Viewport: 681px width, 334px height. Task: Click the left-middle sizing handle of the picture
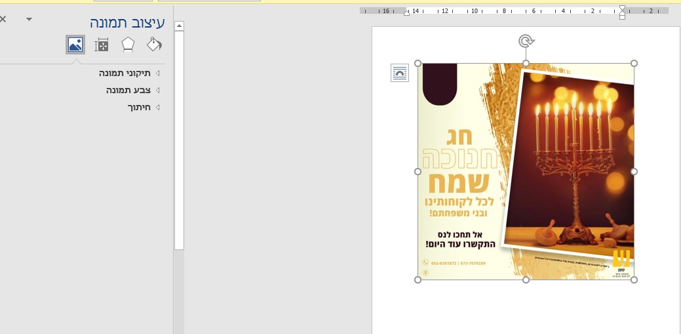click(x=418, y=172)
